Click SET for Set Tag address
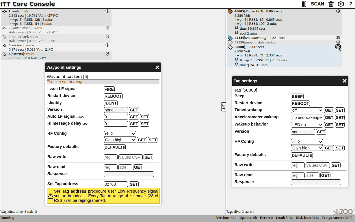355x222 pixels. click(x=134, y=184)
